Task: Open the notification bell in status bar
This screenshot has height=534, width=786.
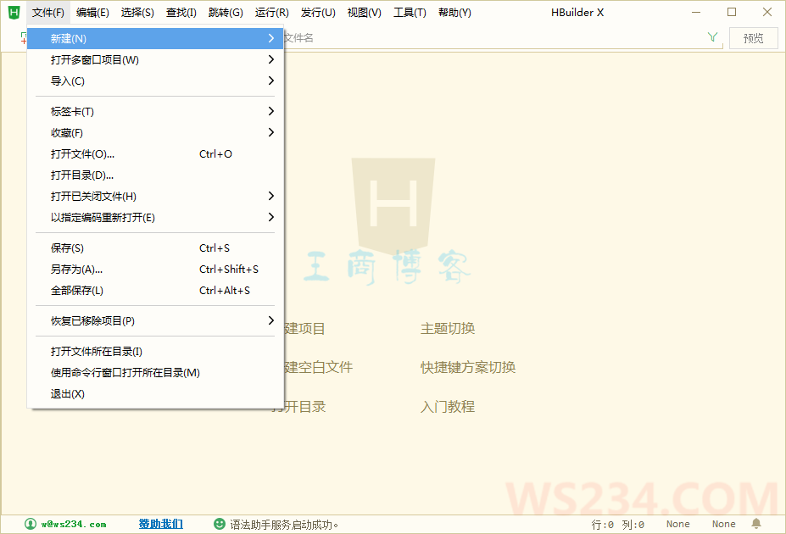Action: [x=756, y=524]
